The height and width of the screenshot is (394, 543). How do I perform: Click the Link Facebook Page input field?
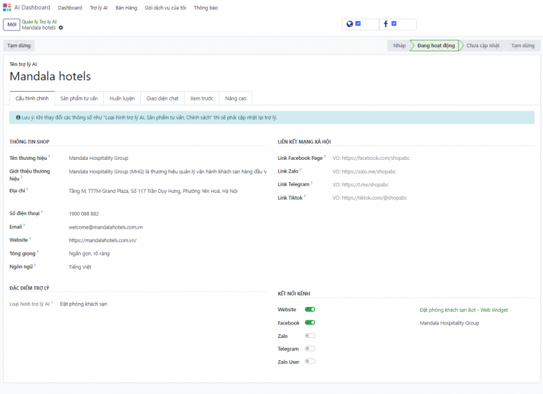pos(432,158)
